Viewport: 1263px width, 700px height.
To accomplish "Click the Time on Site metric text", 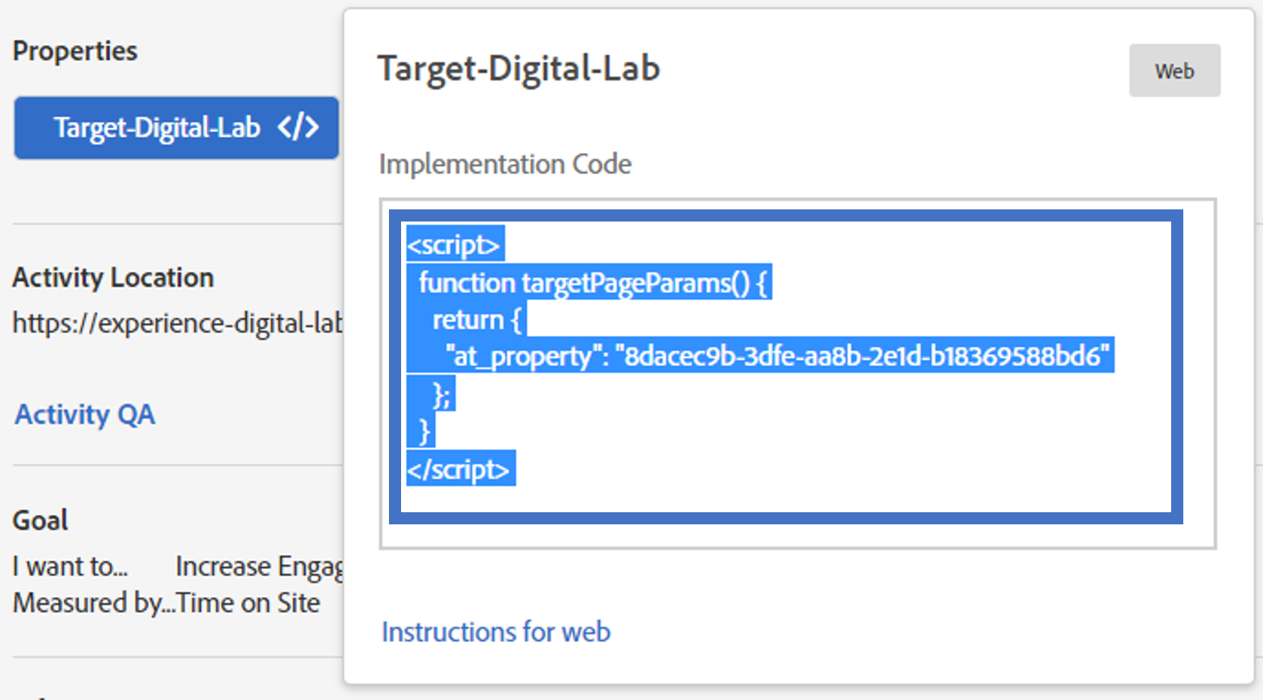I will tap(249, 602).
